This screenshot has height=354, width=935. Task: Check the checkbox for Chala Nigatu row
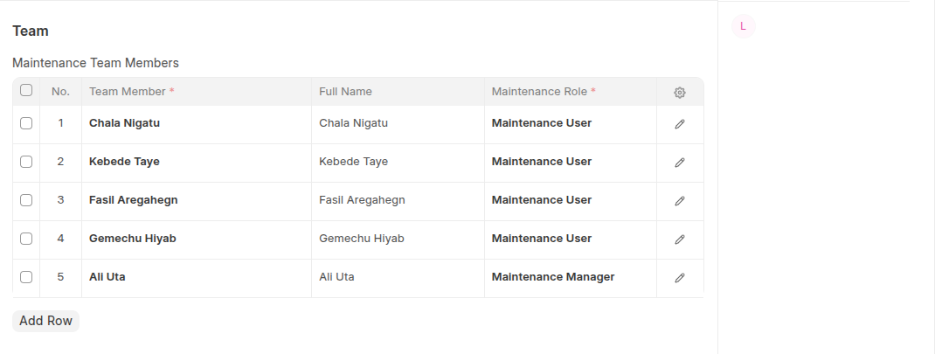pyautogui.click(x=26, y=123)
